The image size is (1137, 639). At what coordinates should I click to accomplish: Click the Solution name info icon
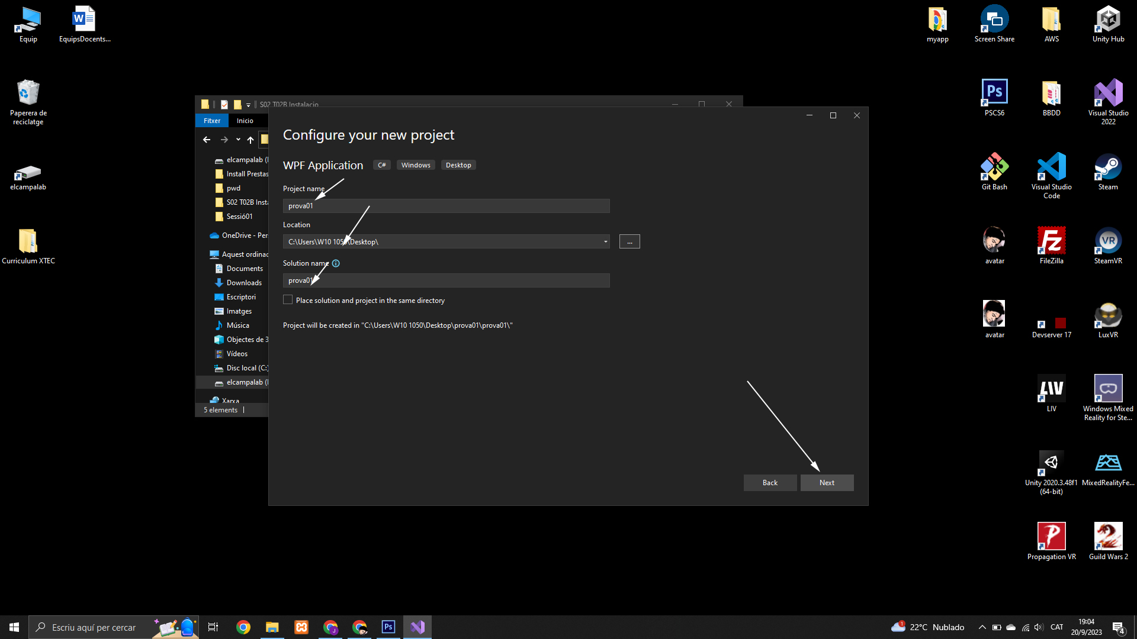point(336,263)
